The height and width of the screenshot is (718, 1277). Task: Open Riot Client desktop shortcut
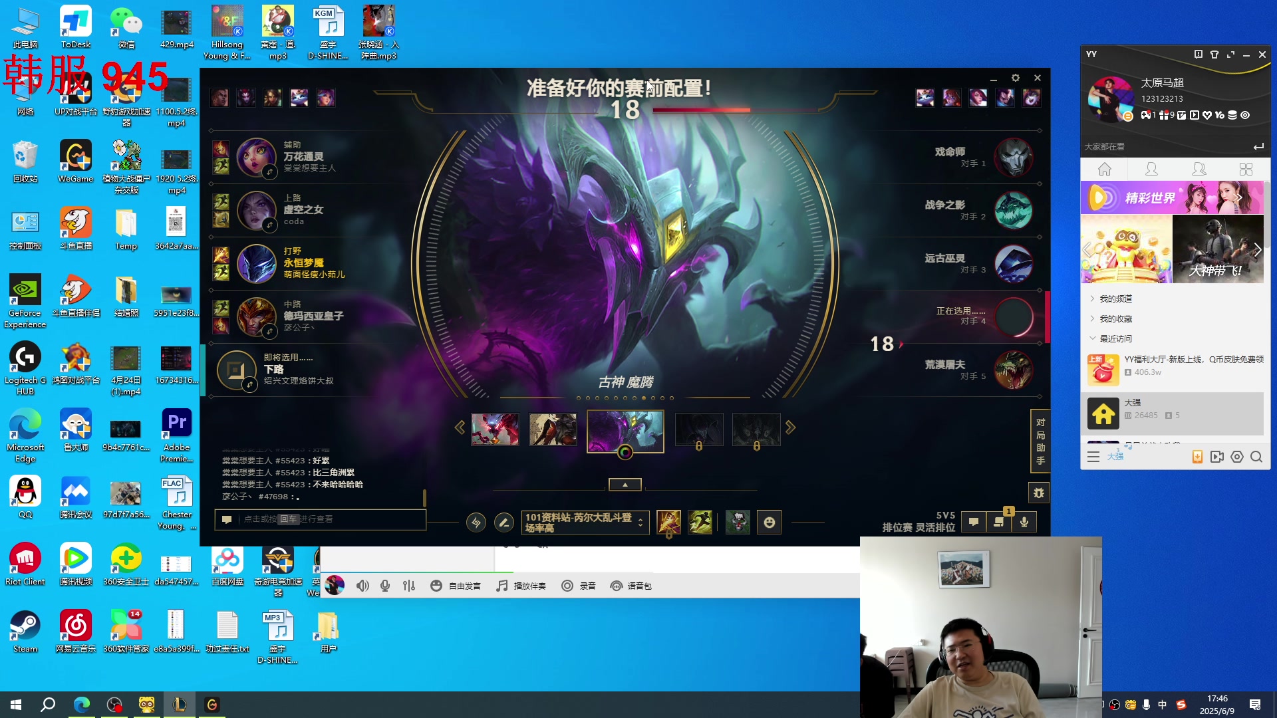click(x=25, y=564)
